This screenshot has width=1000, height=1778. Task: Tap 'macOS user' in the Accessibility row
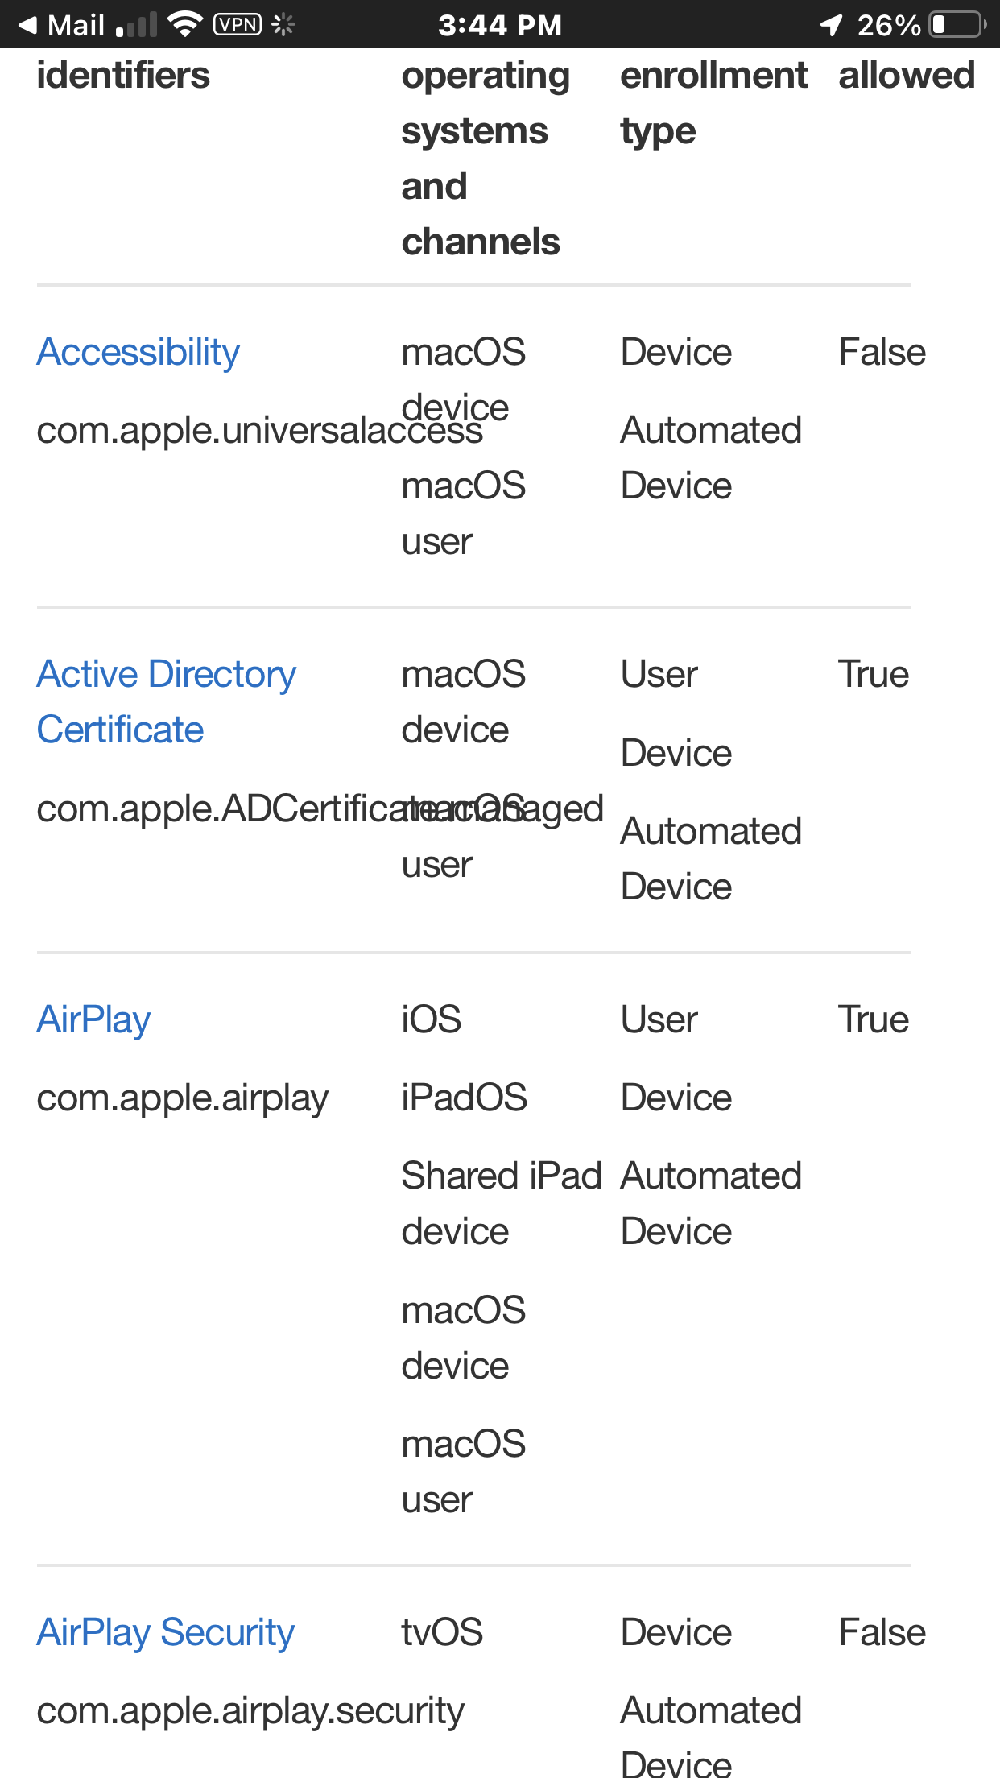tap(464, 515)
